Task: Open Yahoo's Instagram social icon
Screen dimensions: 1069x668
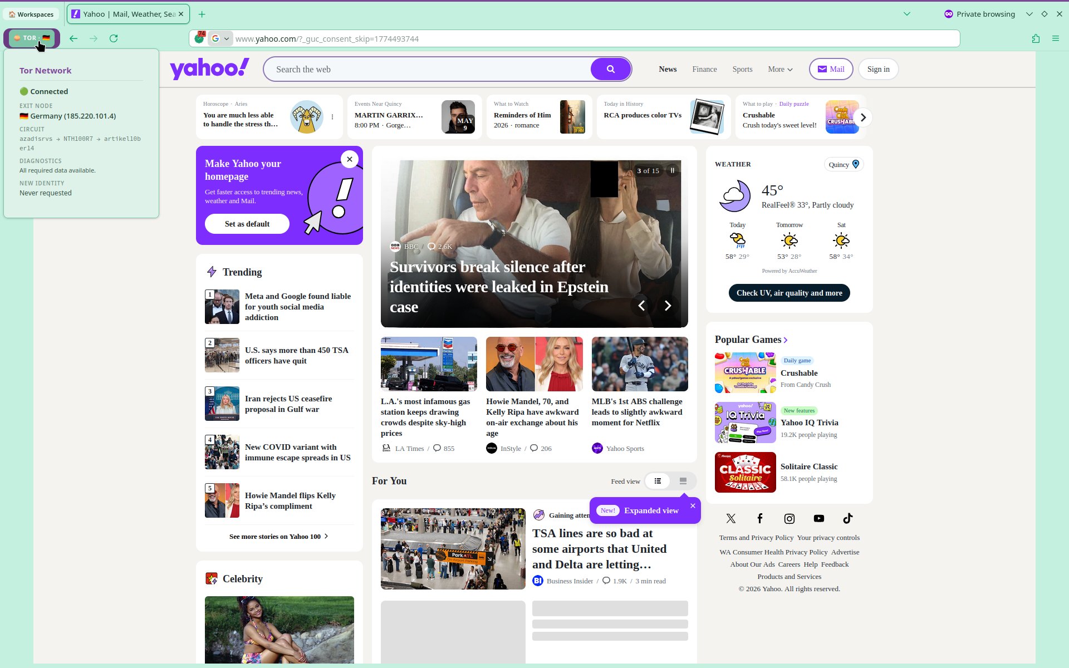Action: pyautogui.click(x=789, y=518)
